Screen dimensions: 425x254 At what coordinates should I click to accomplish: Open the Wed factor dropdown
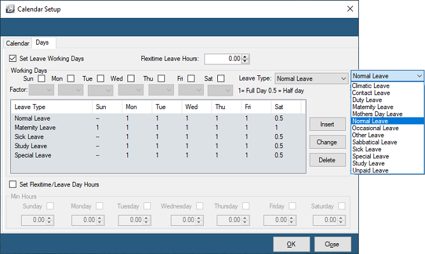click(x=131, y=90)
